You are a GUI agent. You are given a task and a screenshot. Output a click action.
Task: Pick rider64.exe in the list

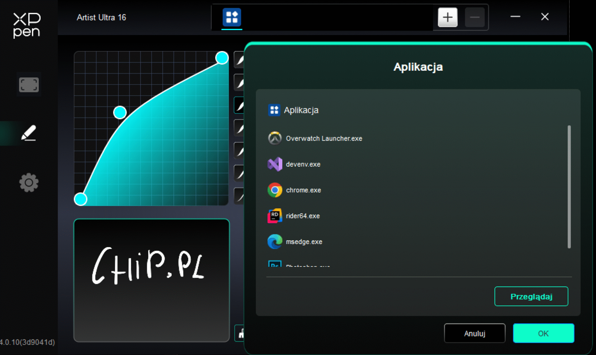point(302,216)
